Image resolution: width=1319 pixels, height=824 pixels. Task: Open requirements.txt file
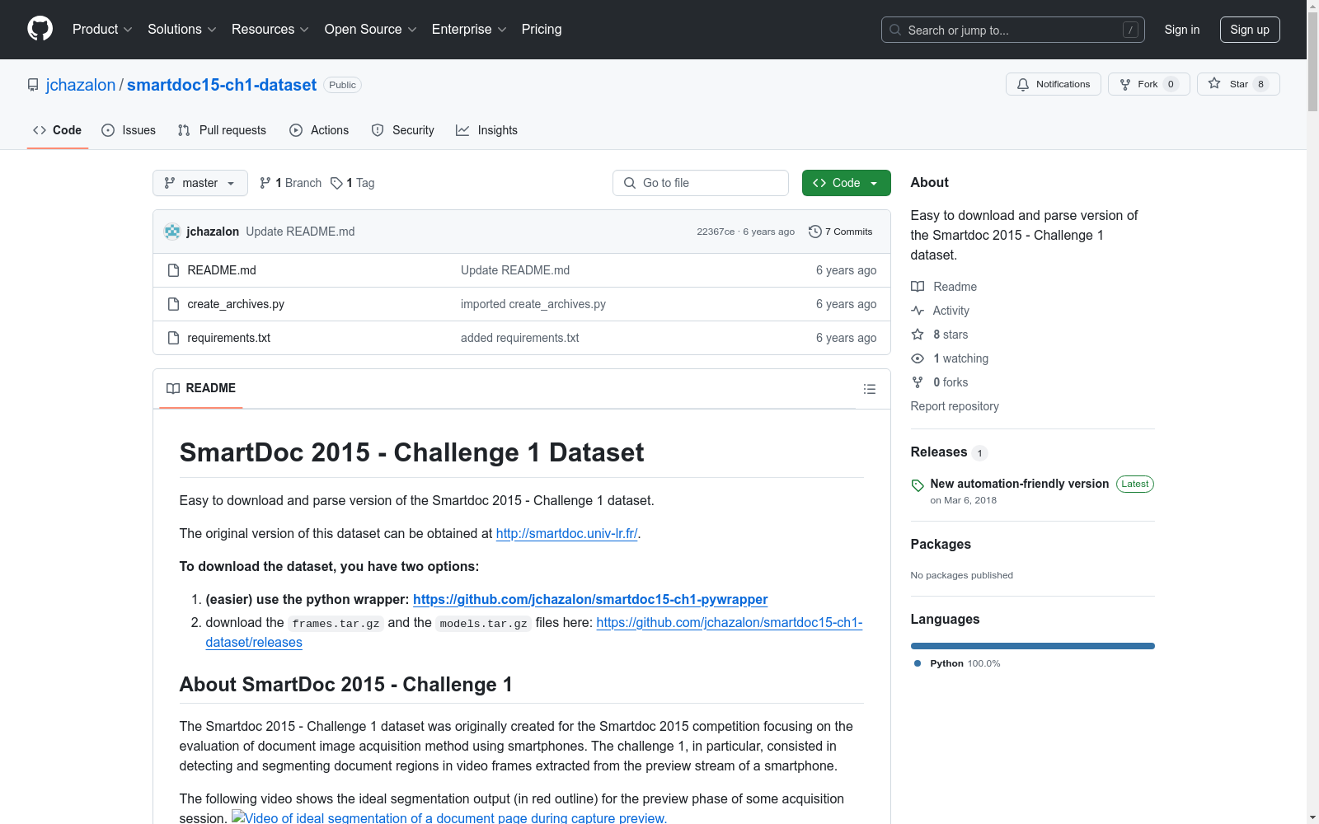[229, 338]
